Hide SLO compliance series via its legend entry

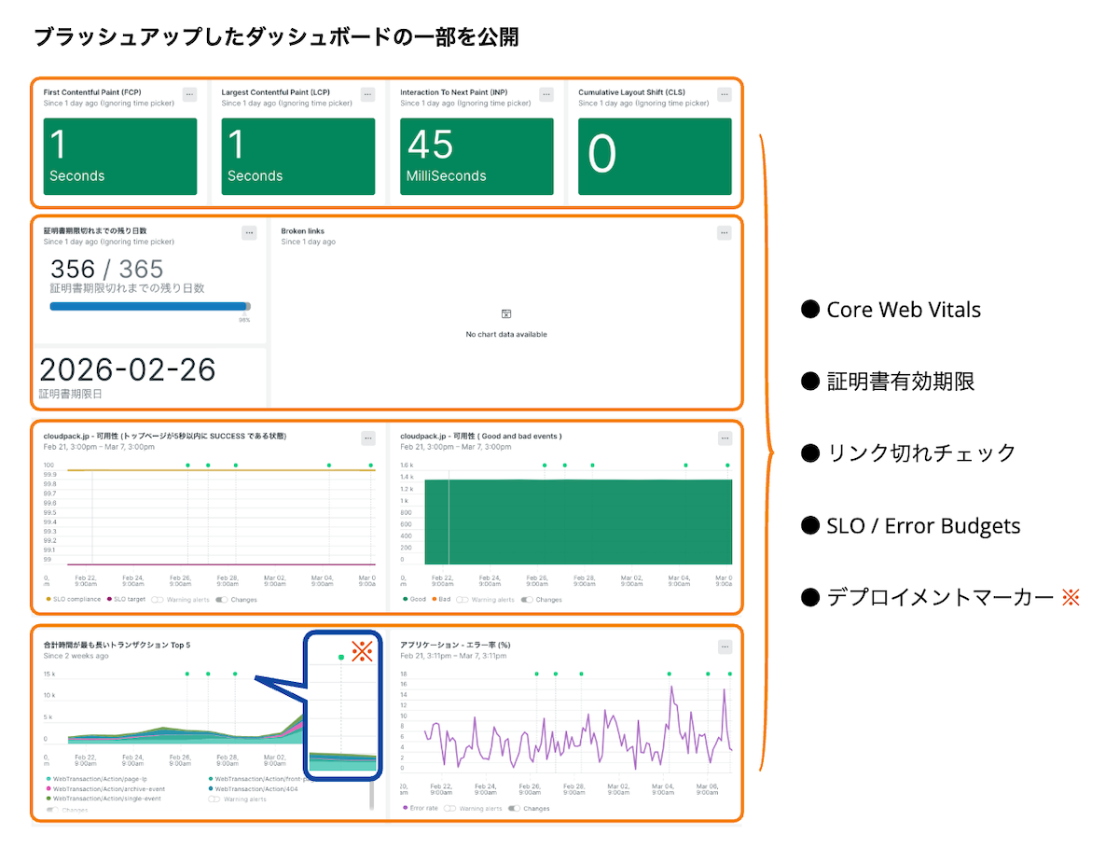pos(48,600)
